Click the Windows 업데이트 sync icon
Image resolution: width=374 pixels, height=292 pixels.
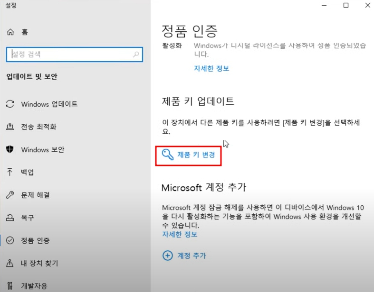pos(10,104)
